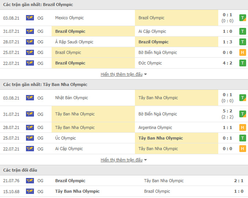Expand more Tây Ban Nha Olympic matches

click(x=124, y=160)
